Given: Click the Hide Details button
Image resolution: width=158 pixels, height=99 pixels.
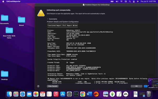Looking at the screenshot, I should [53, 86].
